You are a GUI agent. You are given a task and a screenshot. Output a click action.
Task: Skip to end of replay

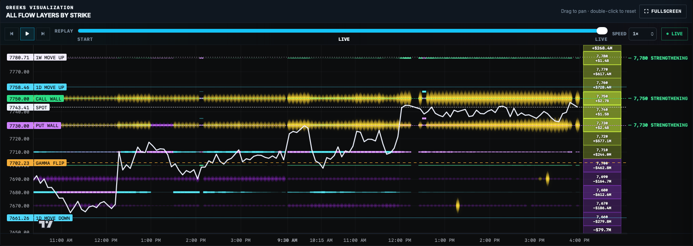[x=43, y=34]
